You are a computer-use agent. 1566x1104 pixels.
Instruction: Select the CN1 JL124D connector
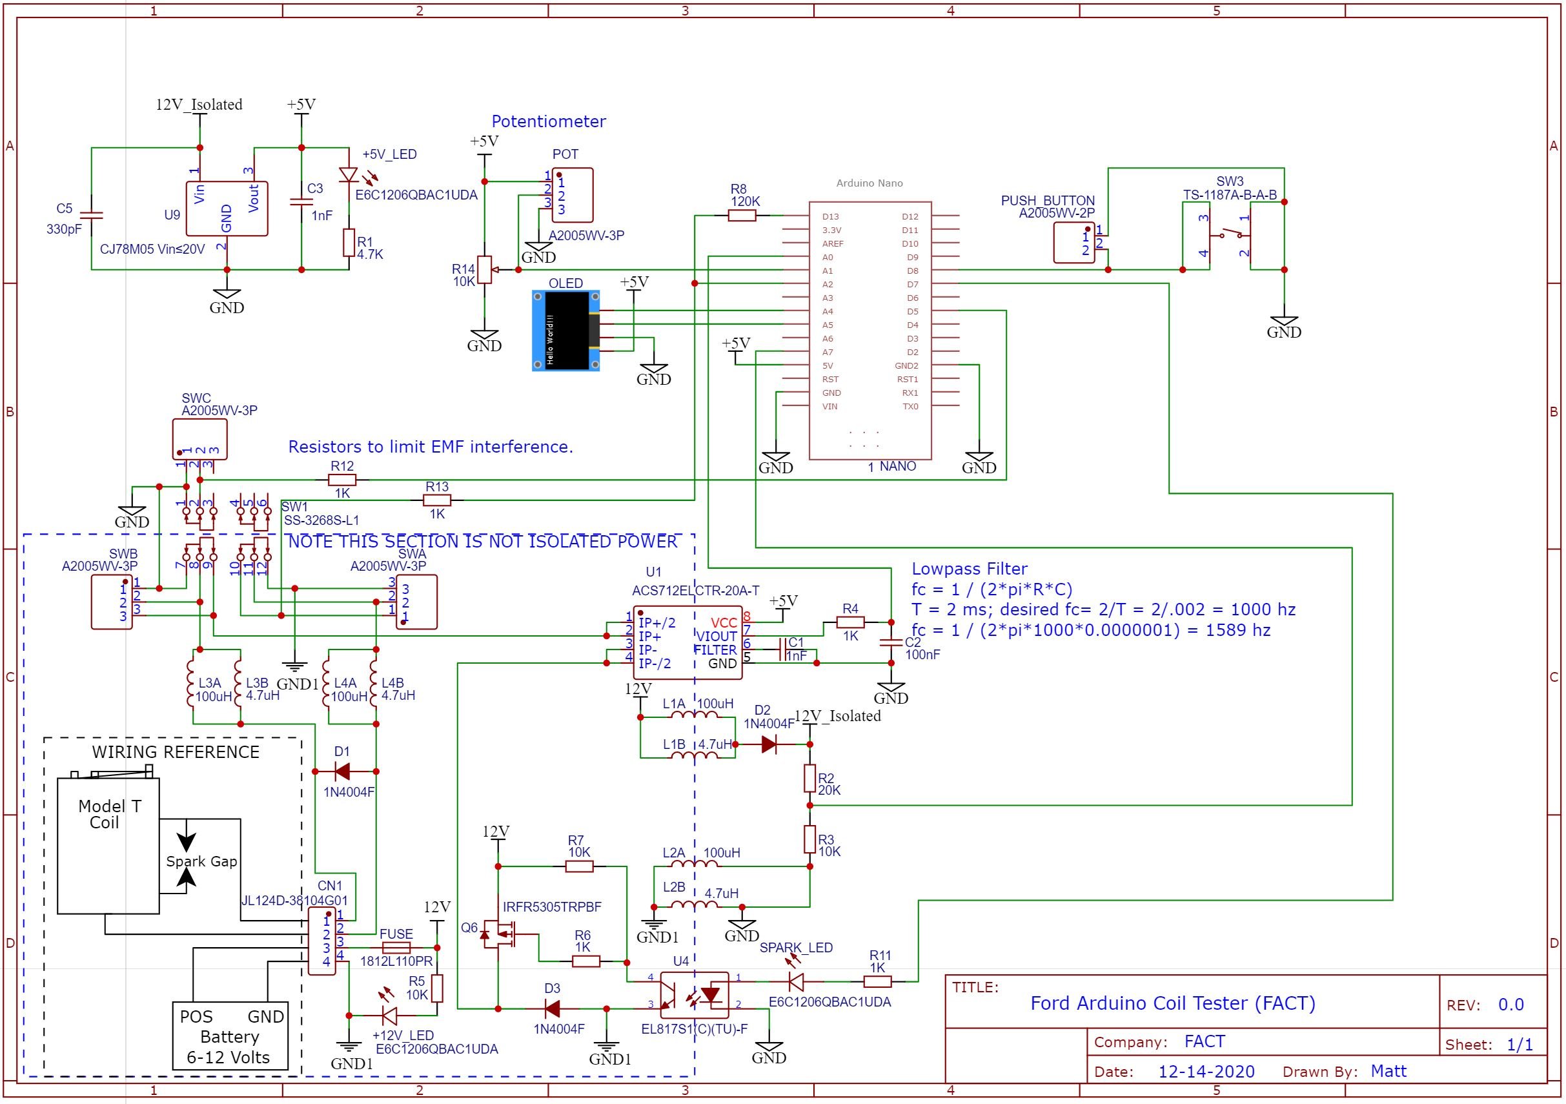[321, 941]
